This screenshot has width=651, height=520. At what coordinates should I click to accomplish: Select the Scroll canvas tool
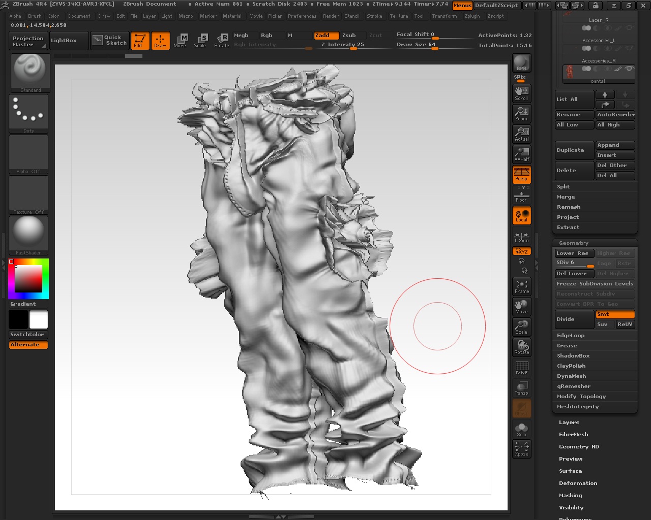point(521,93)
